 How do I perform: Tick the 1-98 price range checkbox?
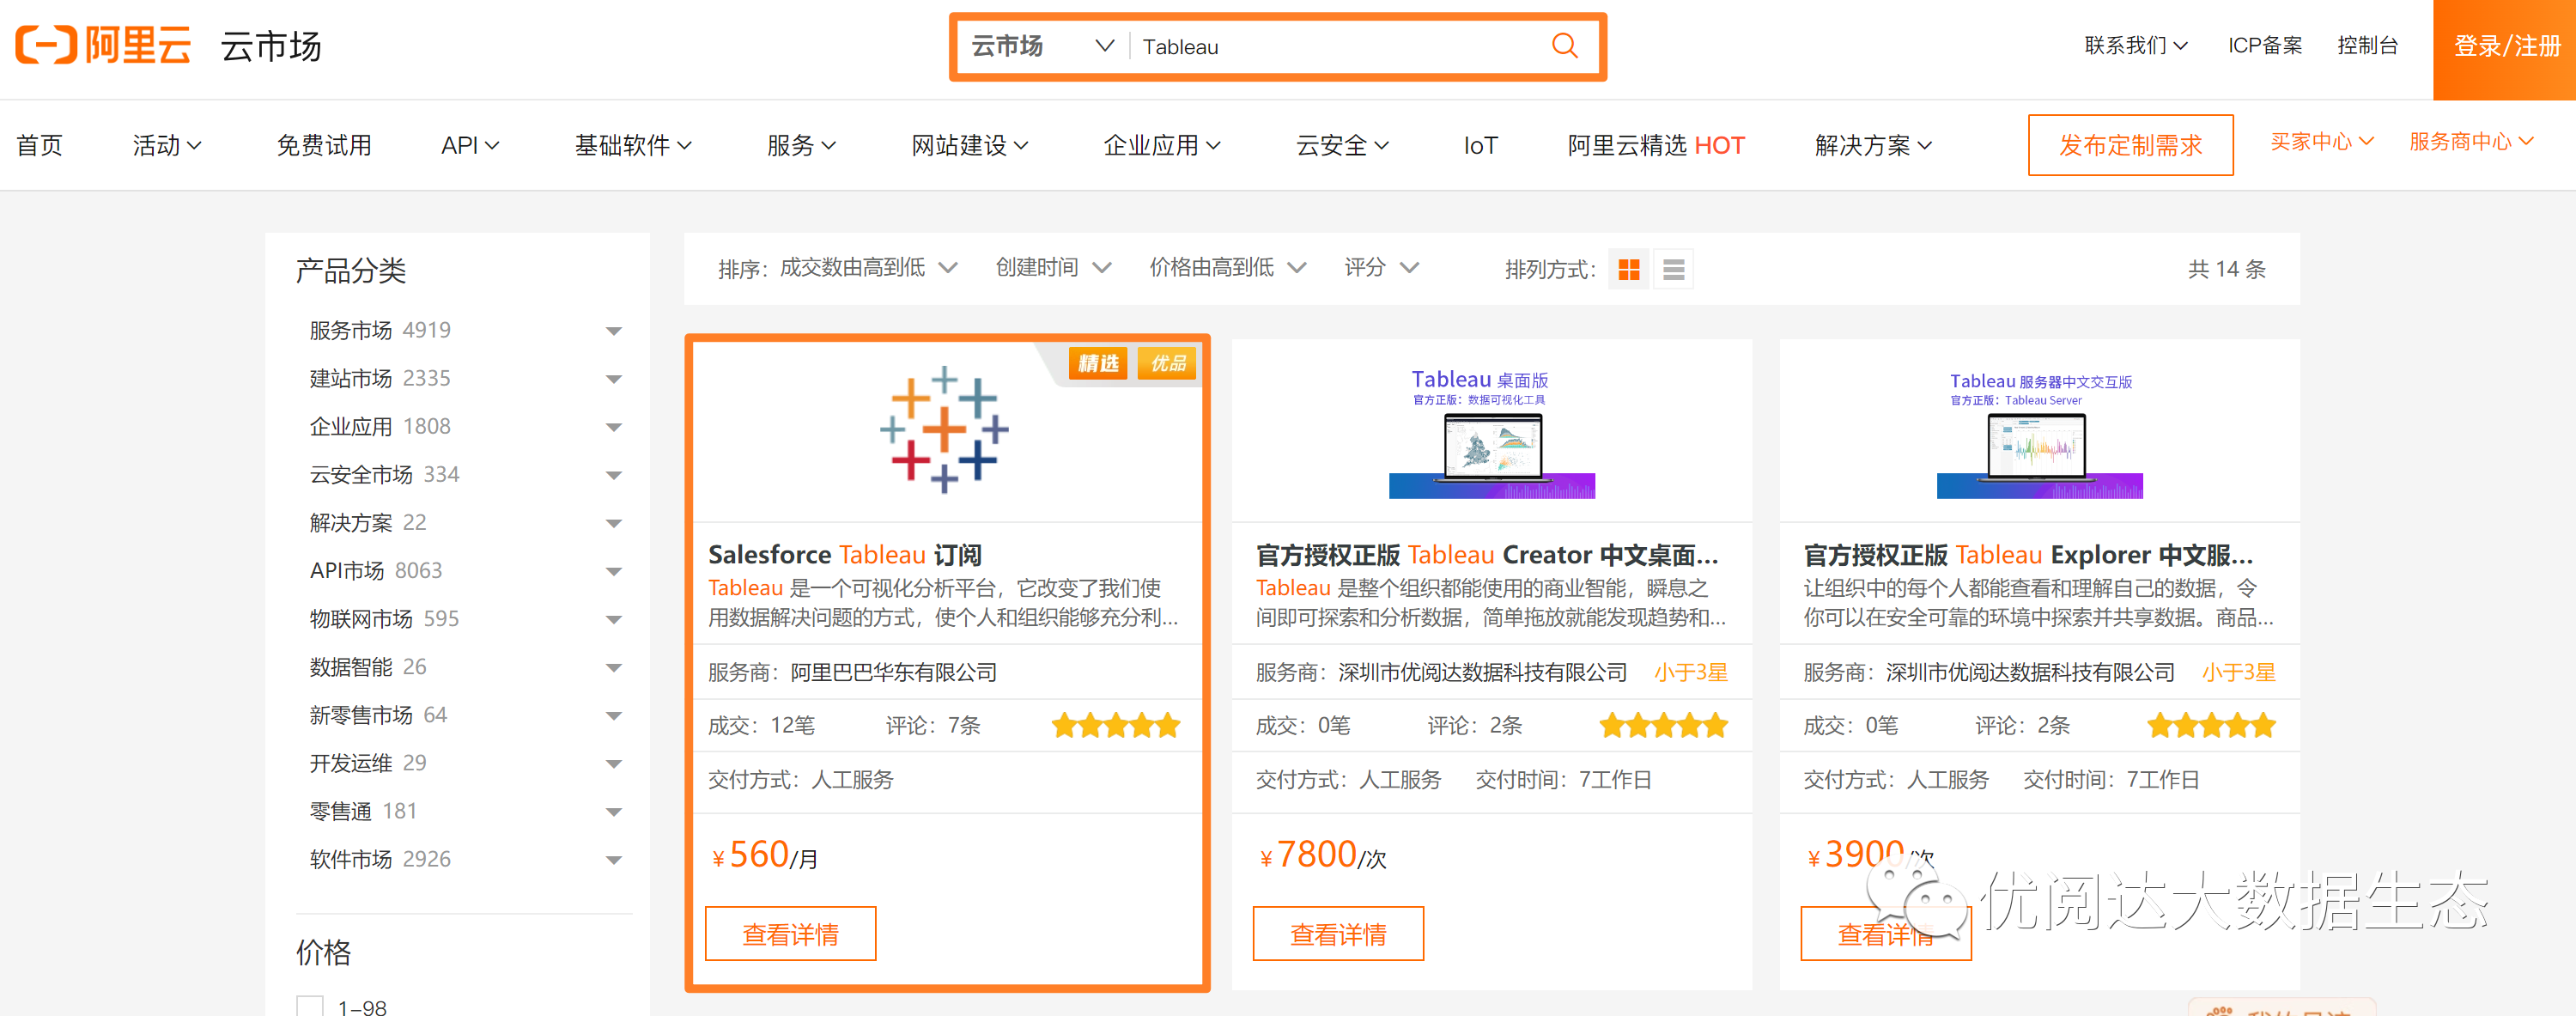click(311, 1006)
